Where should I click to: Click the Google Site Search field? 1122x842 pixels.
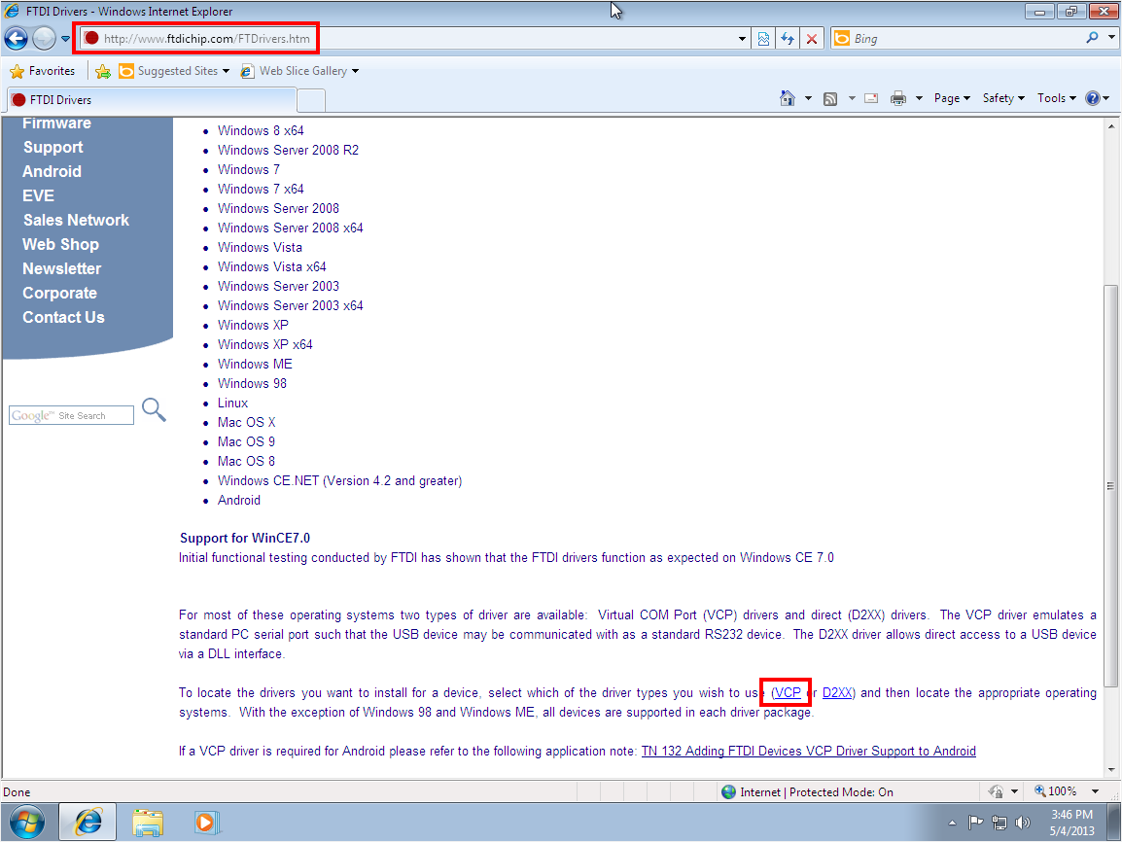[x=71, y=415]
